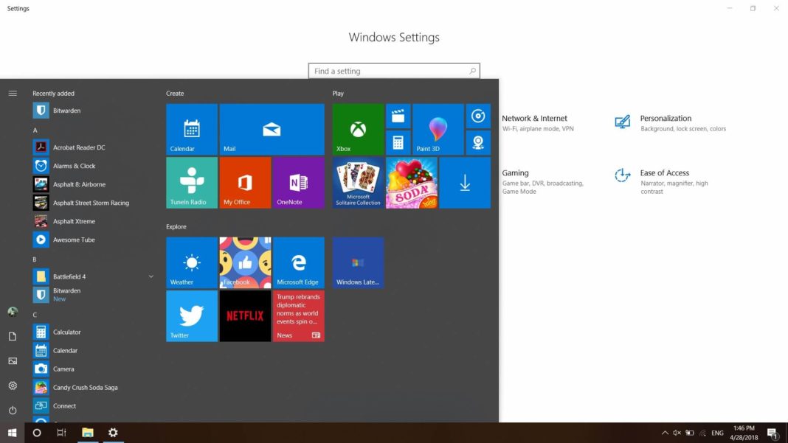The image size is (788, 443).
Task: Launch Xbox from the Start tiles
Action: 356,129
